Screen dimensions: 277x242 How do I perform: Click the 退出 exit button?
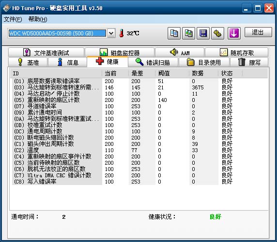point(258,32)
